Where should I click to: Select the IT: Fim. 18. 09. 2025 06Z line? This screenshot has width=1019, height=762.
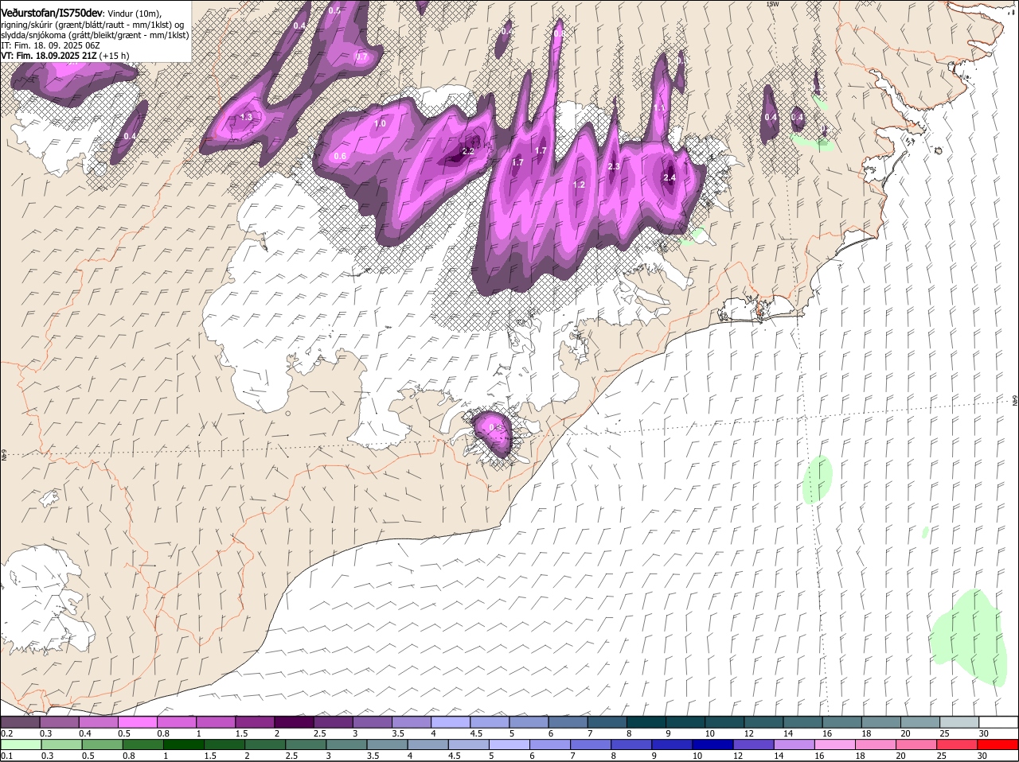(51, 45)
